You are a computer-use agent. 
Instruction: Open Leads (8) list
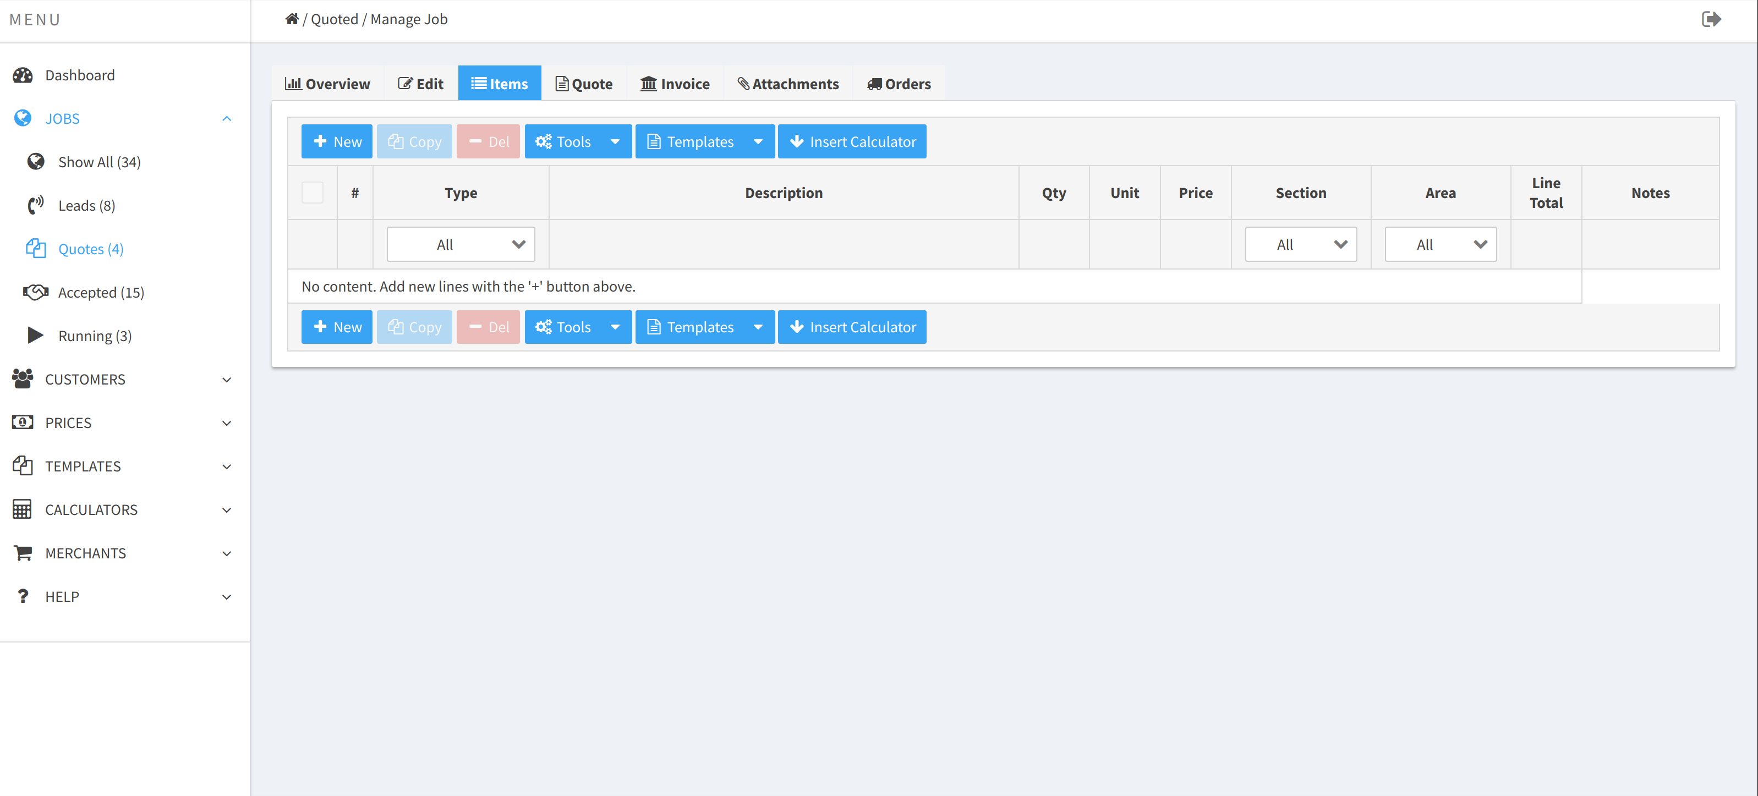(87, 205)
